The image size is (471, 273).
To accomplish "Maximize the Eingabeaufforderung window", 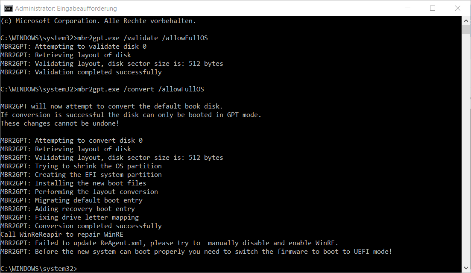I will pos(433,8).
